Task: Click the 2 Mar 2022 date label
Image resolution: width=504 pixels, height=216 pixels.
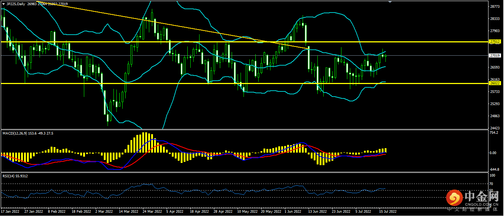Action: [x=104, y=212]
